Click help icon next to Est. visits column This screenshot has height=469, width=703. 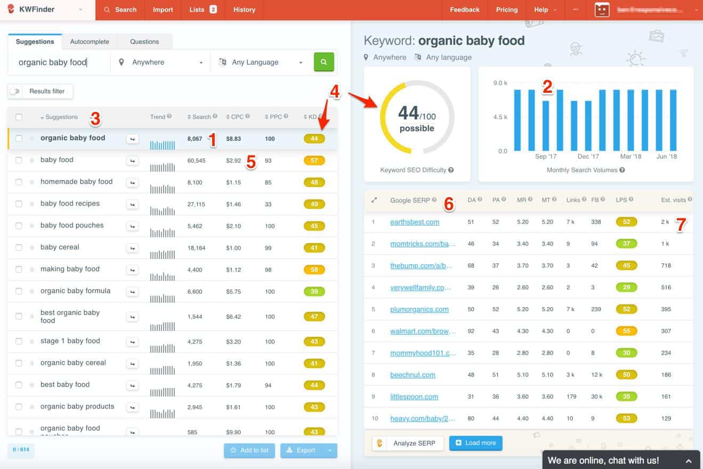point(690,199)
